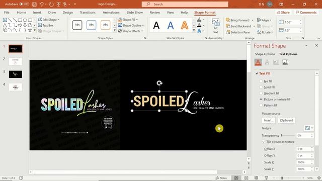Open the Align dropdown
Viewport: 322px width, 181px height.
coord(264,20)
